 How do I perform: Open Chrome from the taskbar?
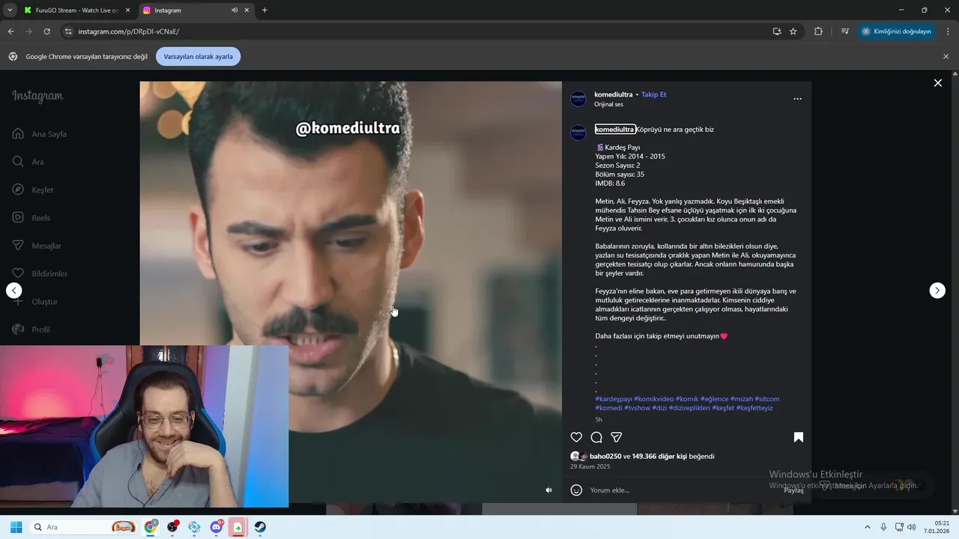coord(151,527)
